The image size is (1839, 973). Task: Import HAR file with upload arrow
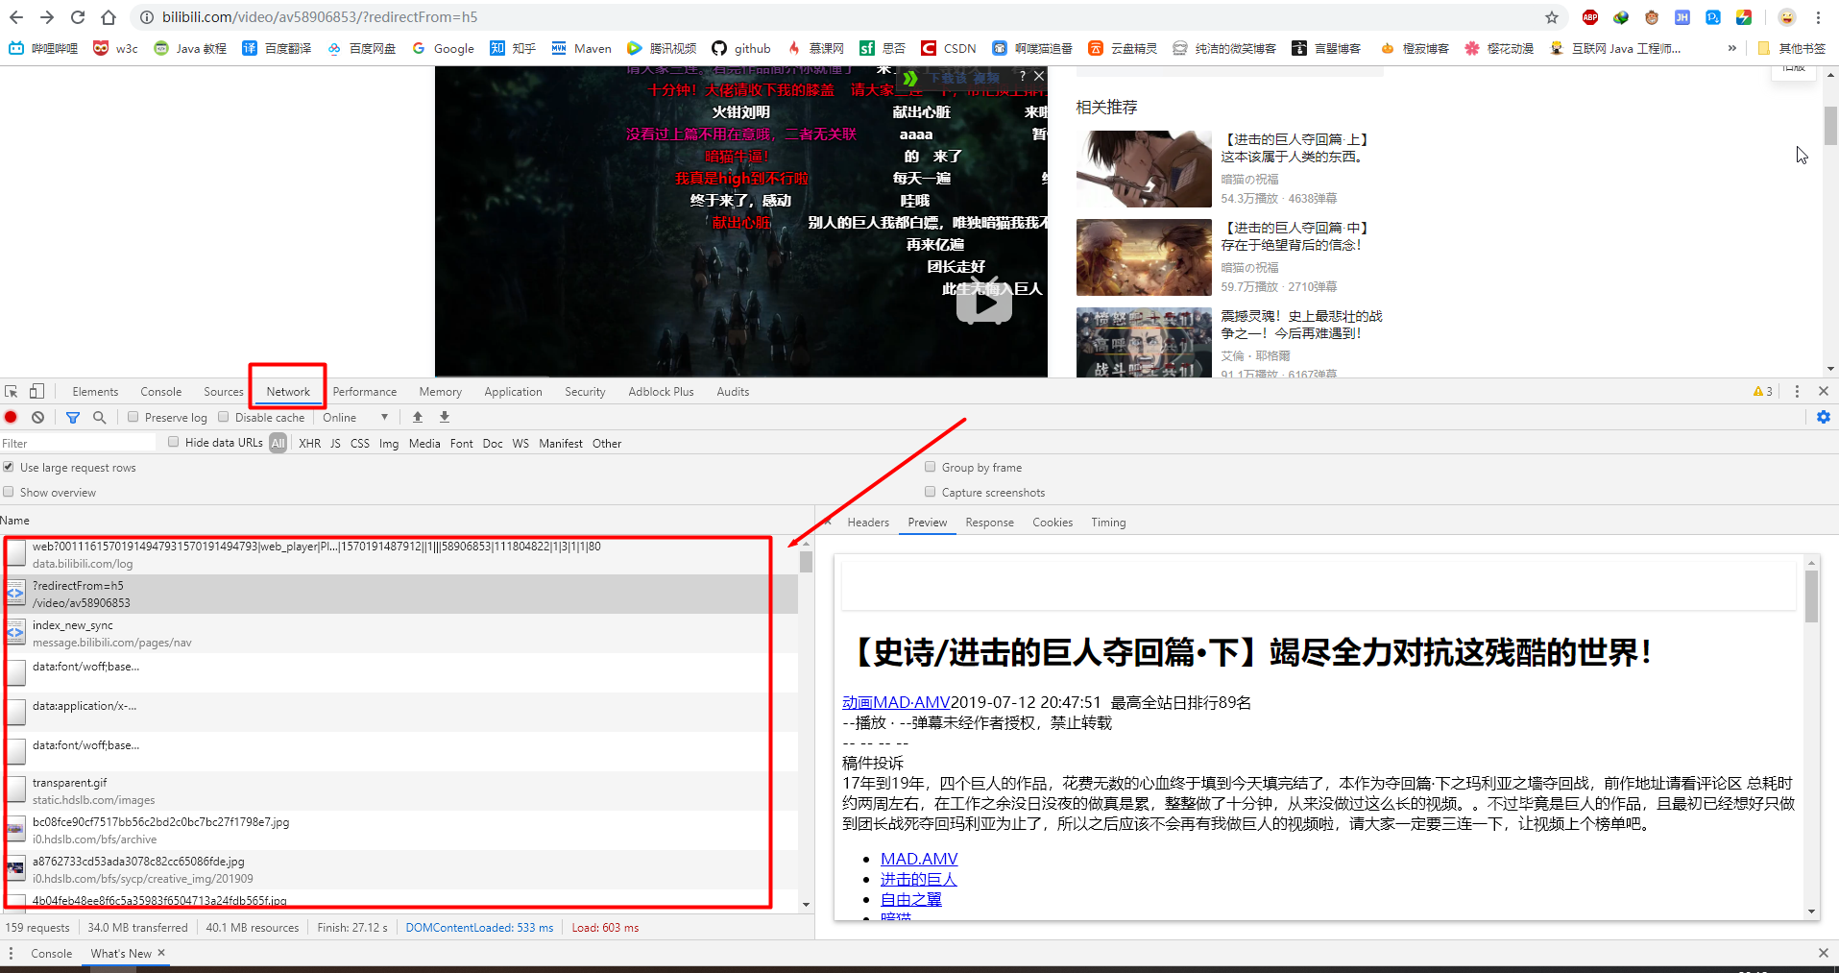click(418, 417)
